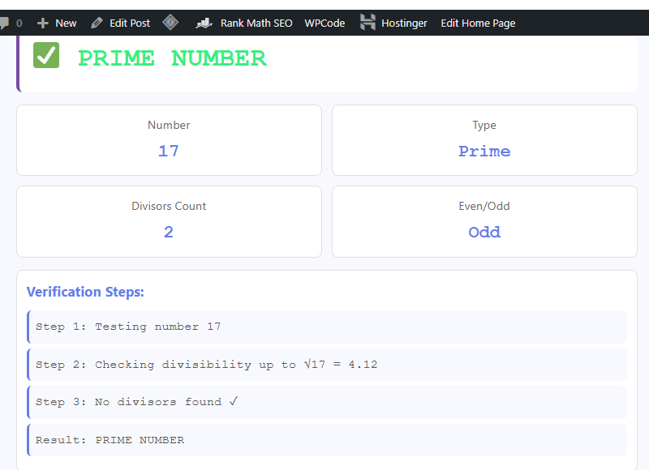Click the Rank Math SEO rocket icon
649x470 pixels.
pos(204,23)
